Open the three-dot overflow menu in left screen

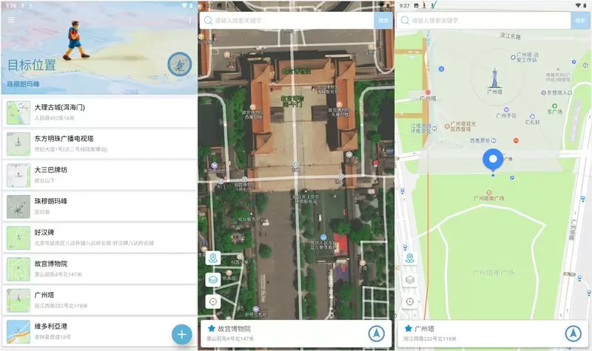tap(190, 20)
